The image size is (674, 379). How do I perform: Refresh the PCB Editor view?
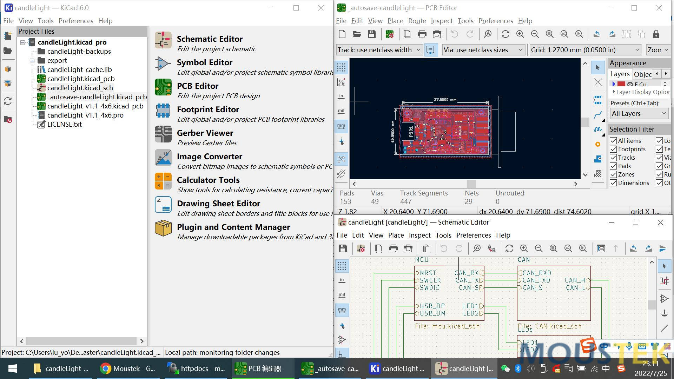(505, 34)
